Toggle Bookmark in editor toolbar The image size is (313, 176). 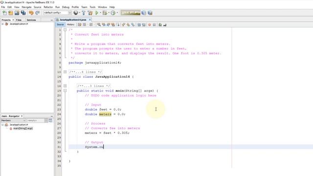click(x=133, y=25)
